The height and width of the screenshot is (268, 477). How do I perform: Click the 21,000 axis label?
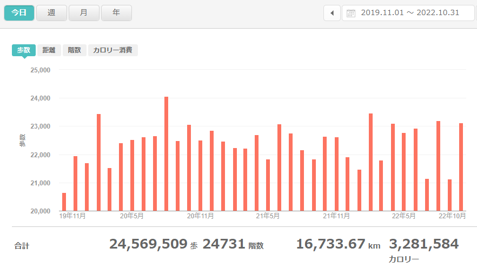pos(41,183)
